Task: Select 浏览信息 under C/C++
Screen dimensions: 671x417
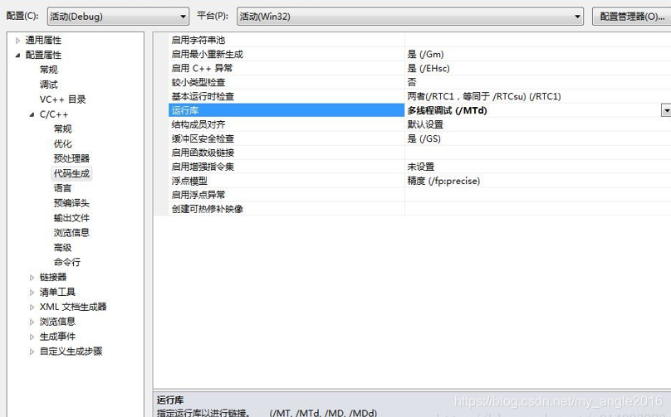Action: coord(72,233)
